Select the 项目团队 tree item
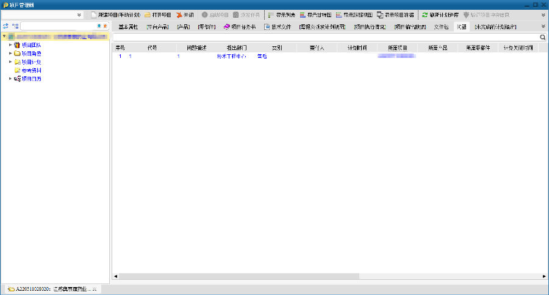 pyautogui.click(x=31, y=44)
